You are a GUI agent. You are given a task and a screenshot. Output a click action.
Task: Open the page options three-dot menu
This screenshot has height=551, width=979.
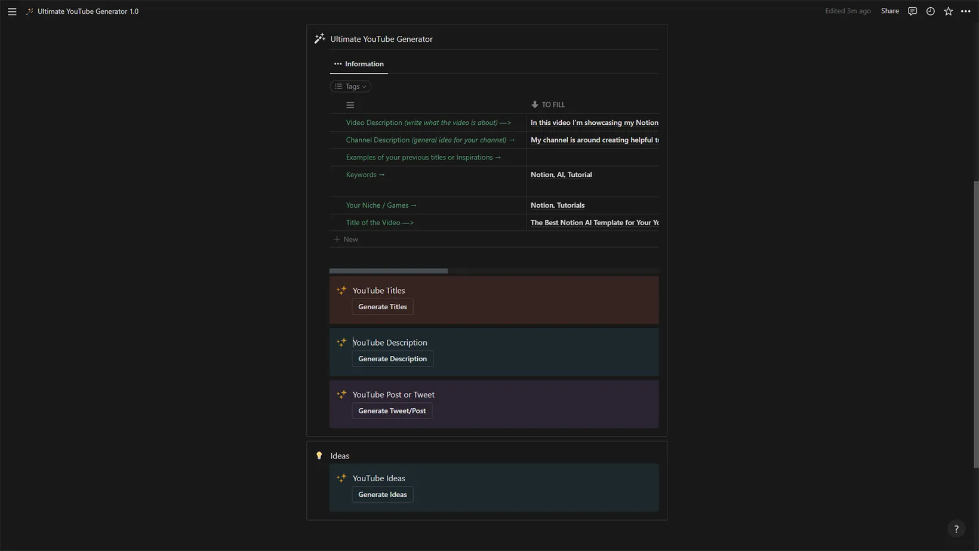(965, 11)
